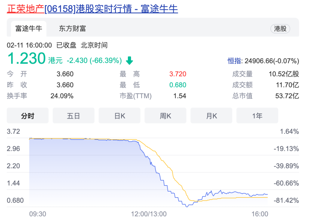This screenshot has height=221, width=309.
Task: Click the green 最低 value 0.680
Action: [x=178, y=85]
